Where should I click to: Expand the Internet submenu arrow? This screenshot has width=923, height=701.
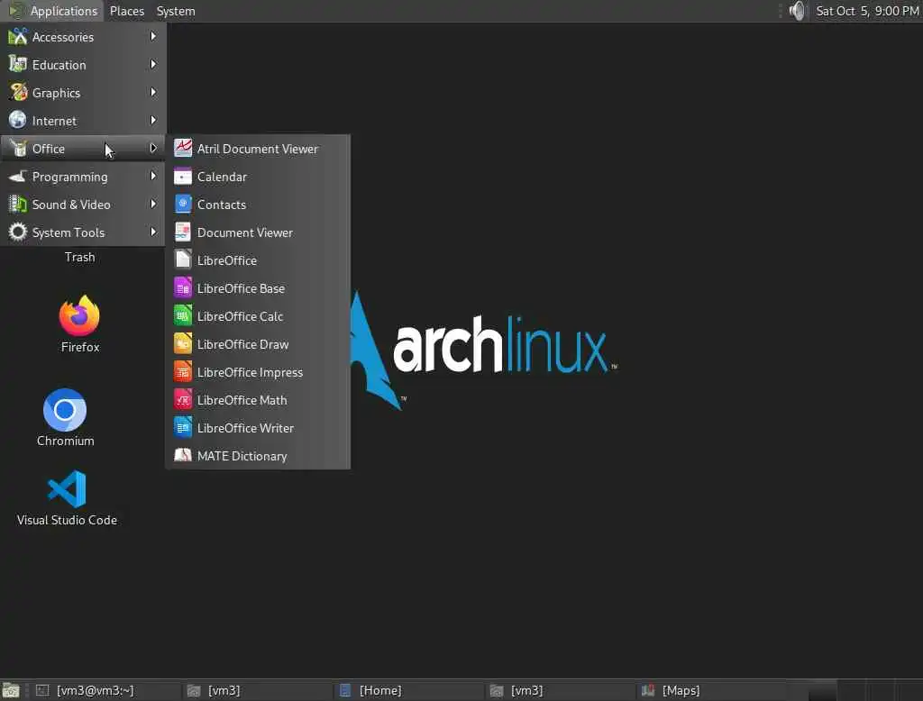coord(153,120)
